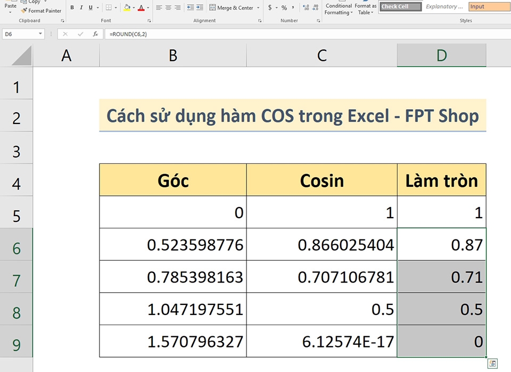Select cell containing the value 0.707106781
This screenshot has height=372, width=511.
[322, 276]
